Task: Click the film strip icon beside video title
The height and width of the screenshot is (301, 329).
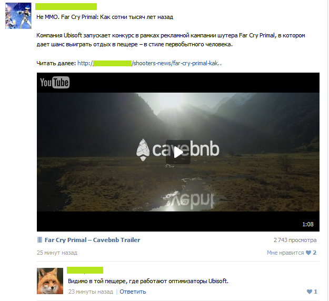Action: (x=39, y=240)
